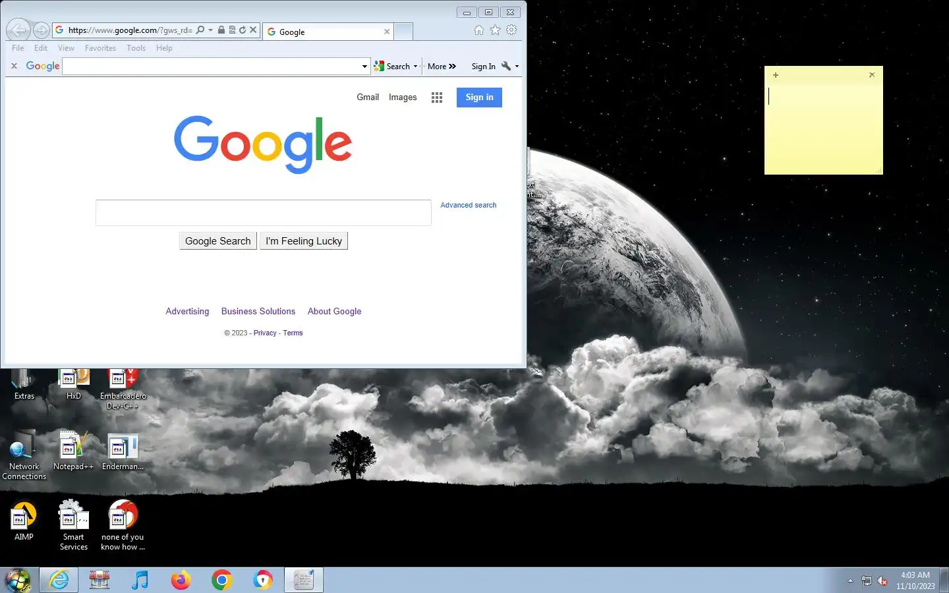Viewport: 949px width, 593px height.
Task: Close the Google browser tab
Action: coord(387,32)
